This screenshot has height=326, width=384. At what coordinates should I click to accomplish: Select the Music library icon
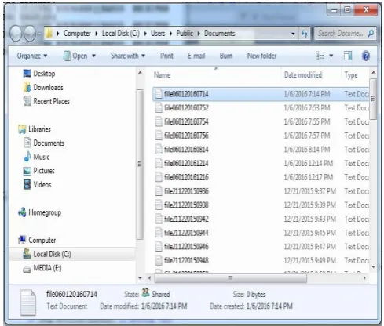(x=27, y=157)
